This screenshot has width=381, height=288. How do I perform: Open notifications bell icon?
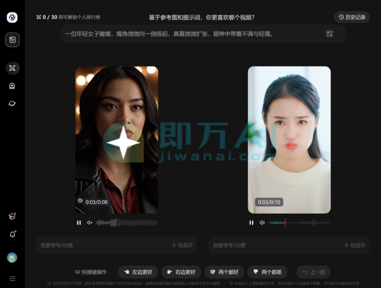pyautogui.click(x=12, y=234)
